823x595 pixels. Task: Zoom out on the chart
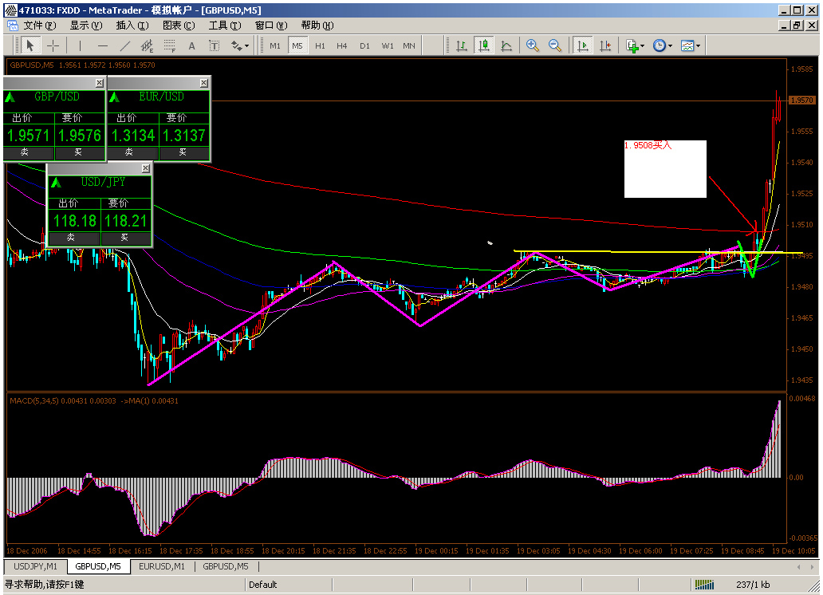[555, 46]
